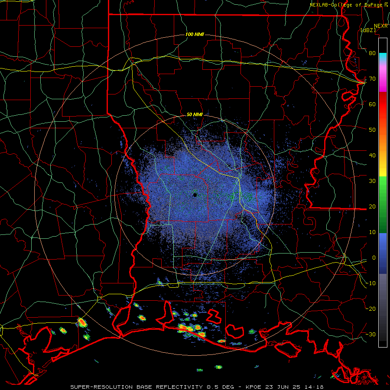Click the -30 value on the dBZ scale
Screen dimensions: 390x390
[370, 334]
